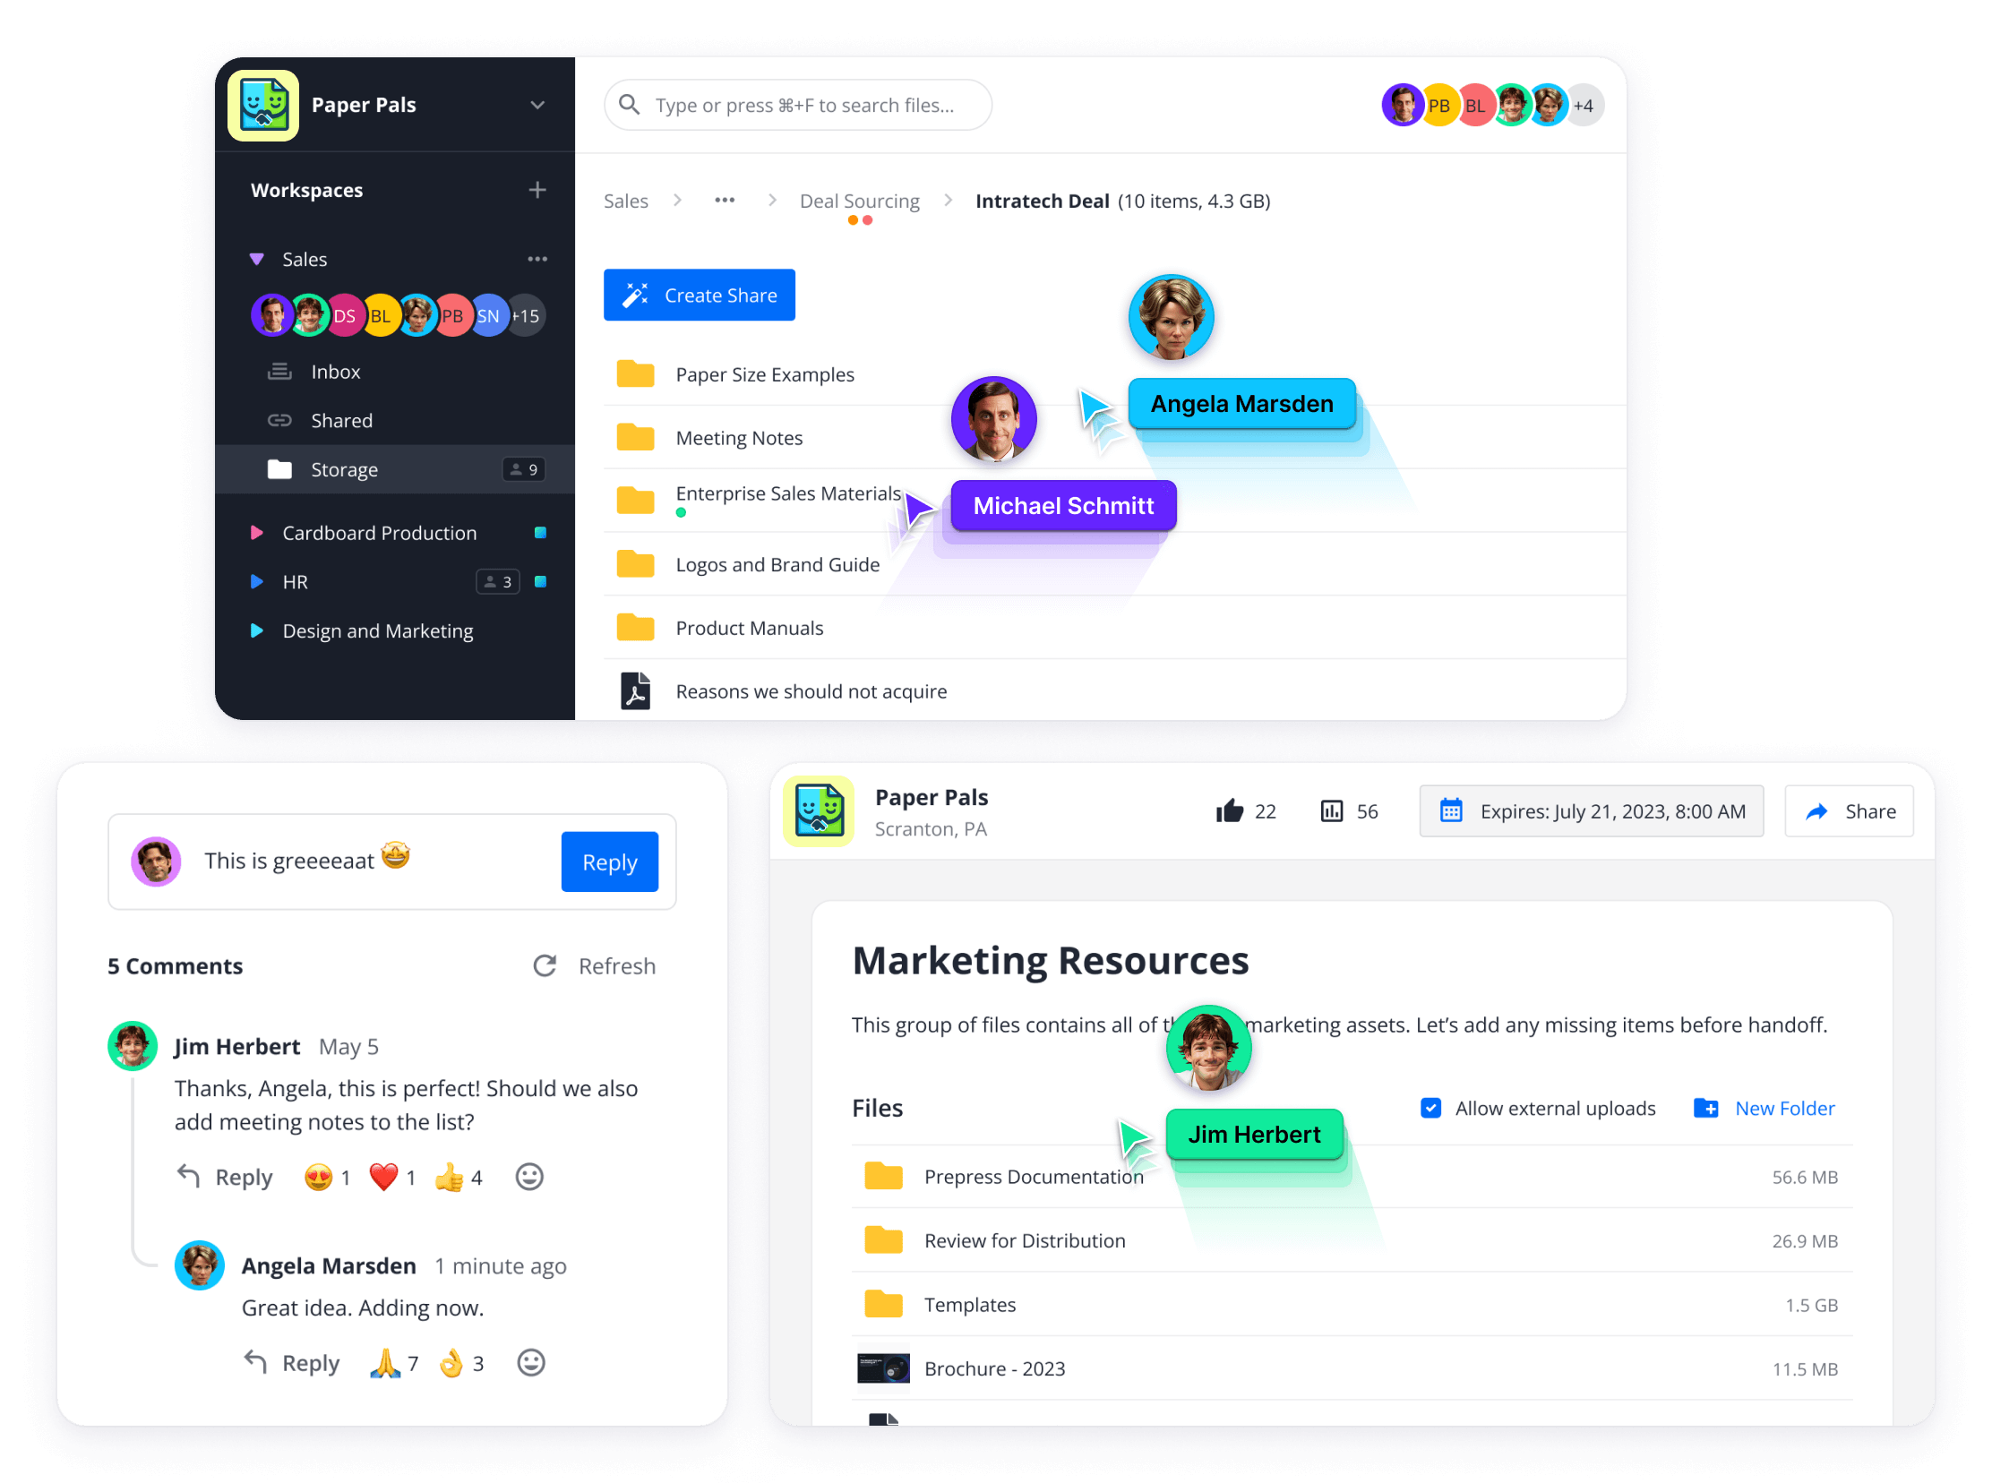1992x1483 pixels.
Task: Click the Refresh comments icon
Action: [546, 964]
